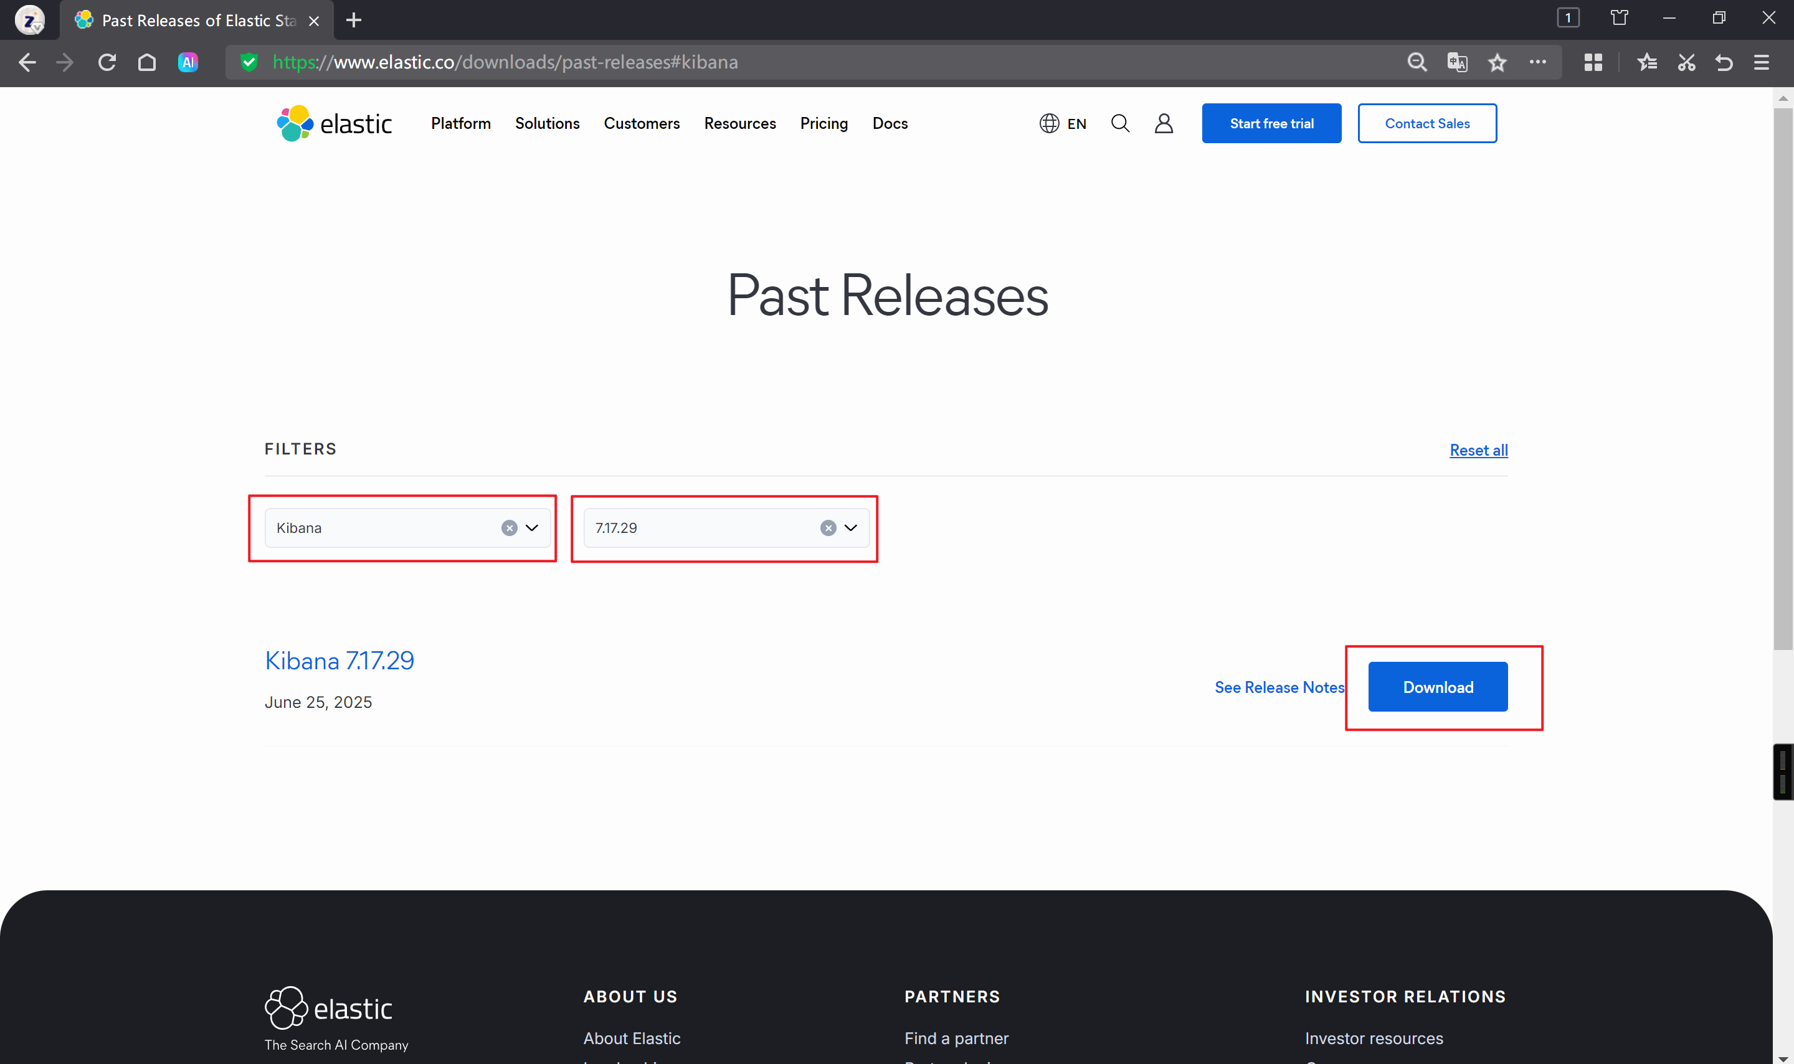Open the browser hamburger menu
Viewport: 1794px width, 1064px height.
pyautogui.click(x=1762, y=62)
